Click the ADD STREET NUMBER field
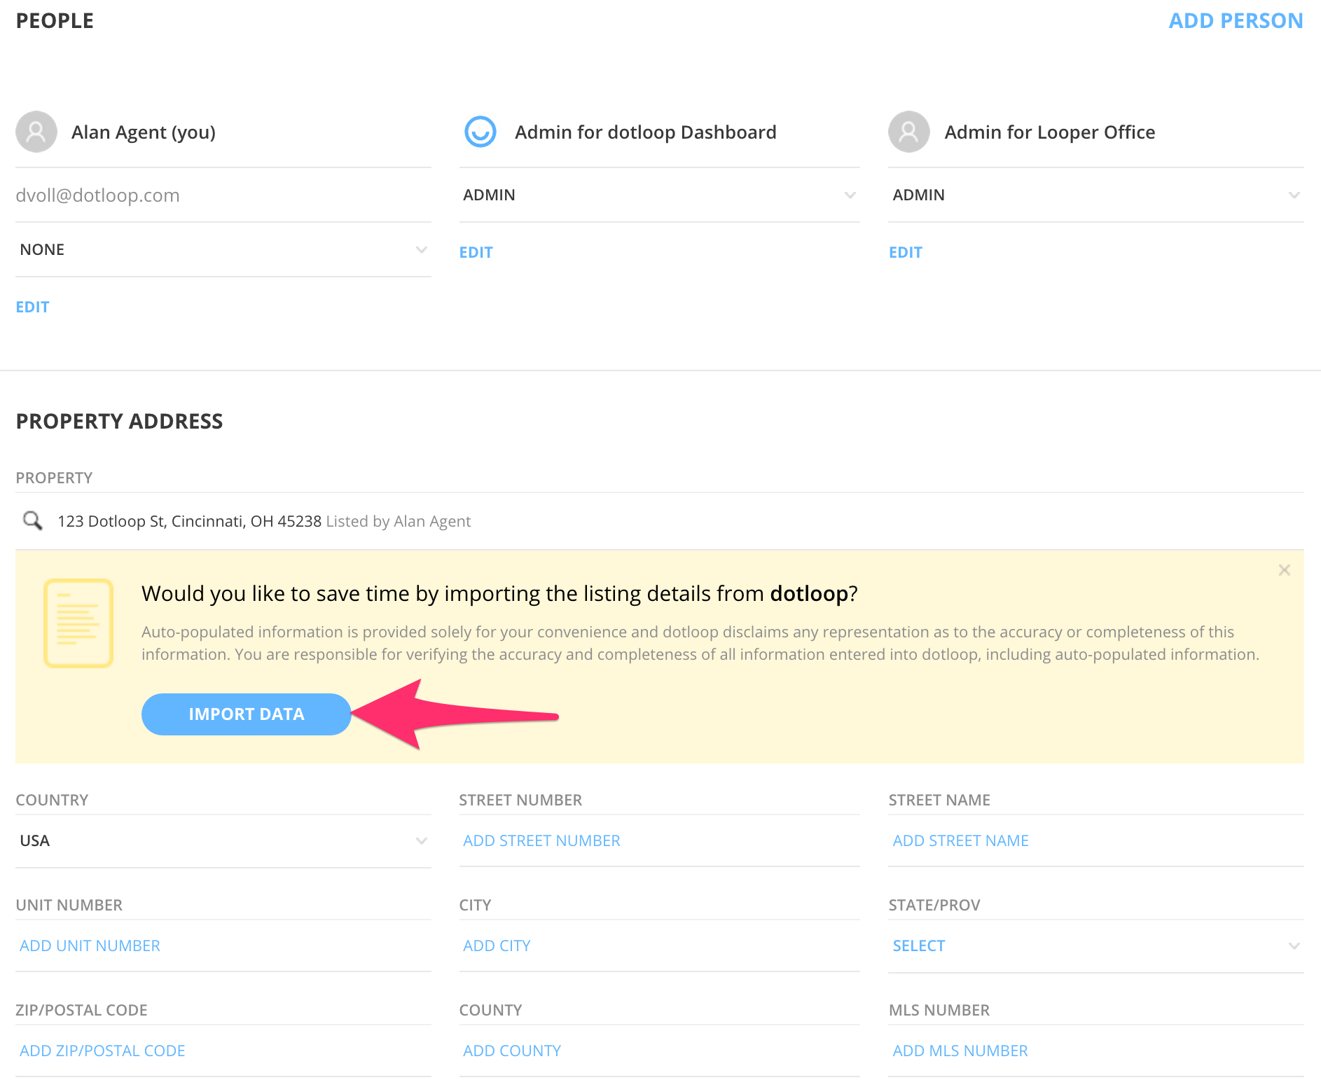Viewport: 1321px width, 1087px height. (660, 841)
